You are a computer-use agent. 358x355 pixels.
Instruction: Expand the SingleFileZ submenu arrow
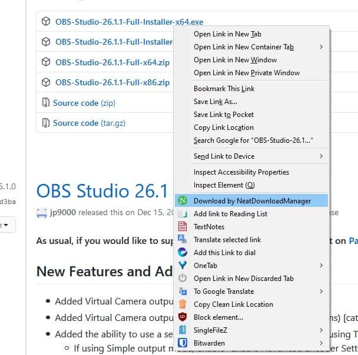coord(321,330)
